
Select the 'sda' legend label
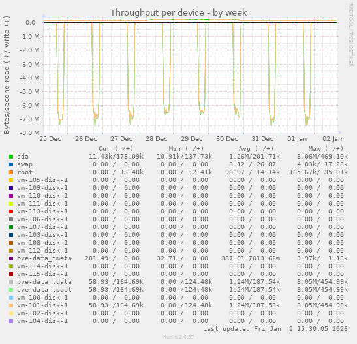coord(23,157)
